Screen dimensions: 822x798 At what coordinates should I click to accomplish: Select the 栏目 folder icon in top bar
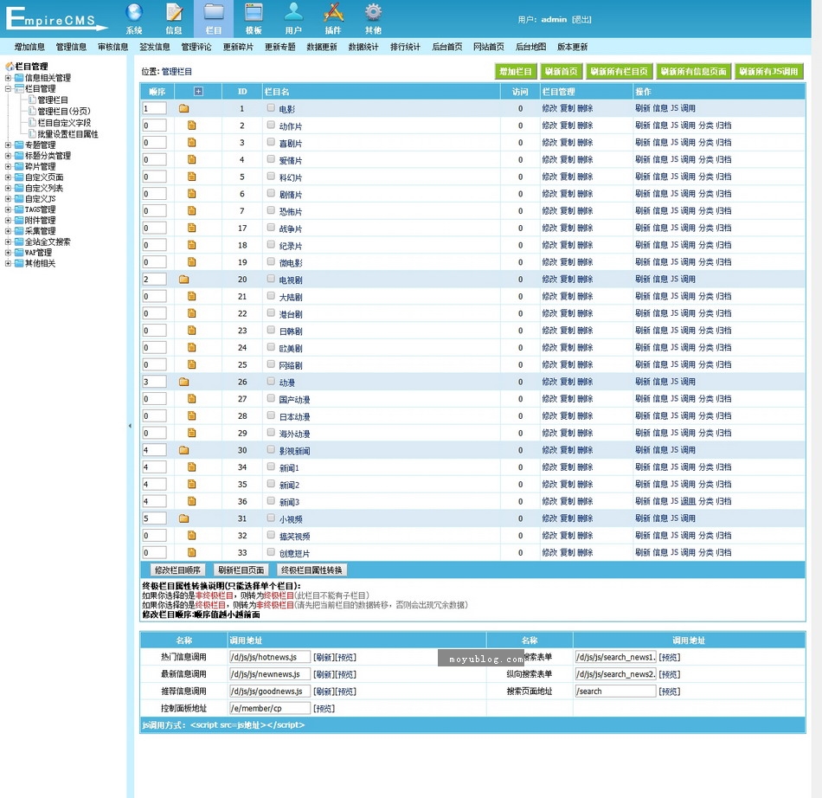coord(214,13)
